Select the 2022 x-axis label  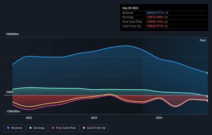pyautogui.click(x=29, y=118)
